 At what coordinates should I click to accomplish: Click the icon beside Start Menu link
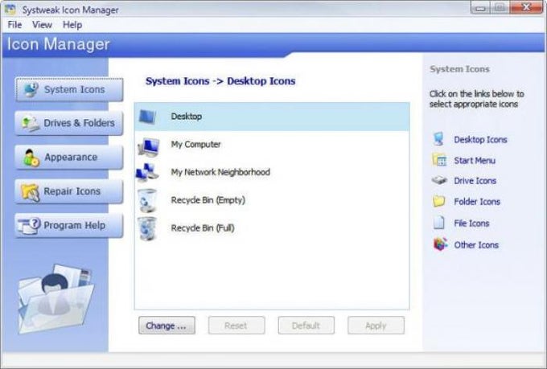click(439, 160)
